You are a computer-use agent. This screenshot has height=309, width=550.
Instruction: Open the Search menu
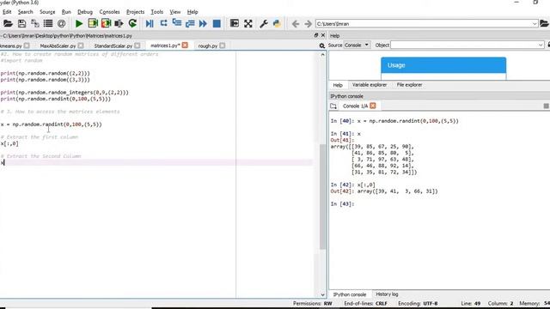pyautogui.click(x=25, y=12)
